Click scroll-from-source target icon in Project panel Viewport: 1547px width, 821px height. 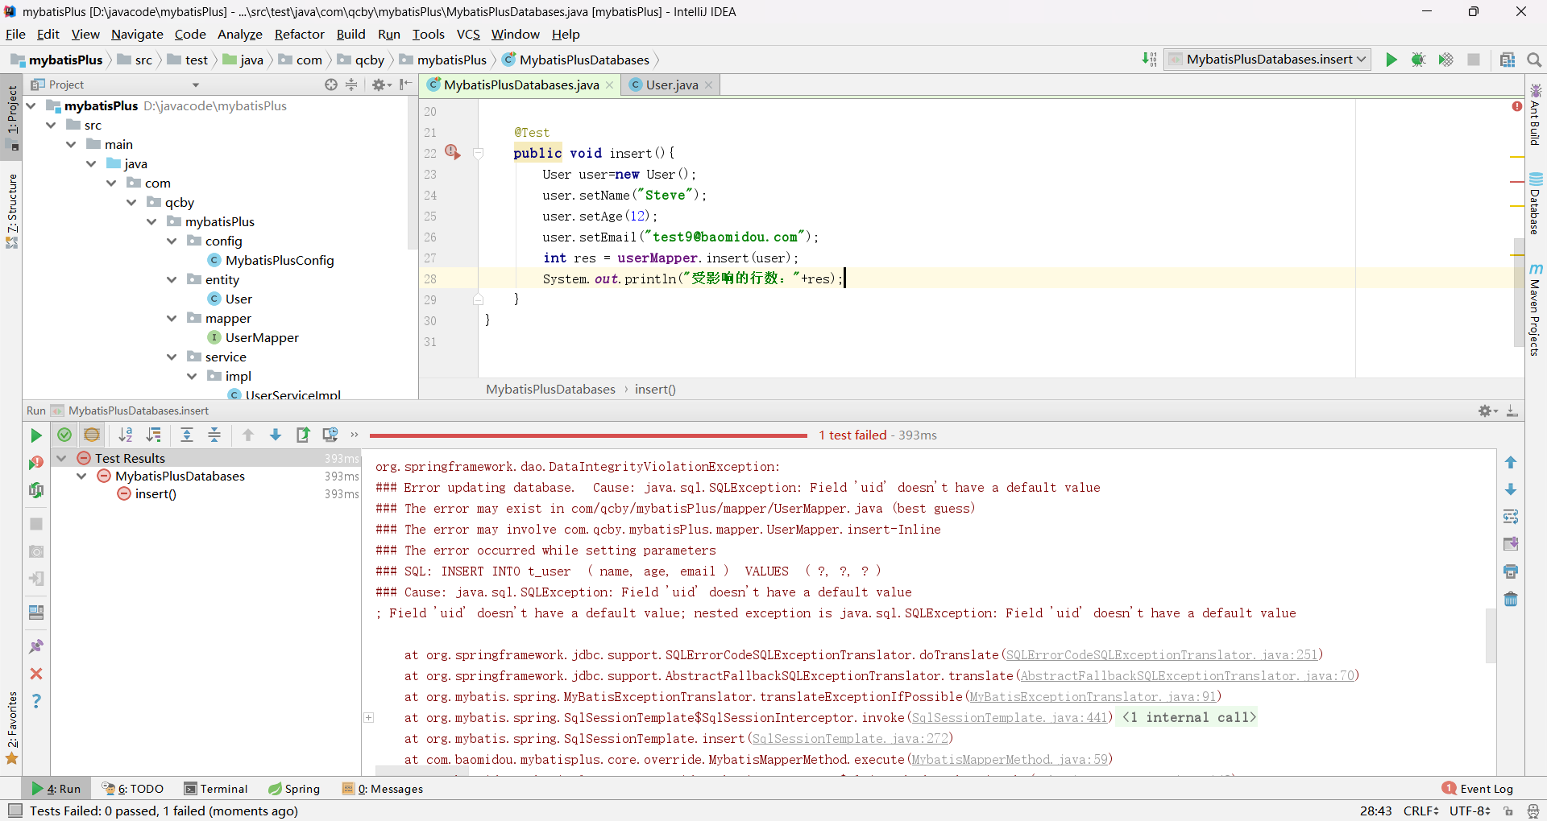click(x=331, y=85)
